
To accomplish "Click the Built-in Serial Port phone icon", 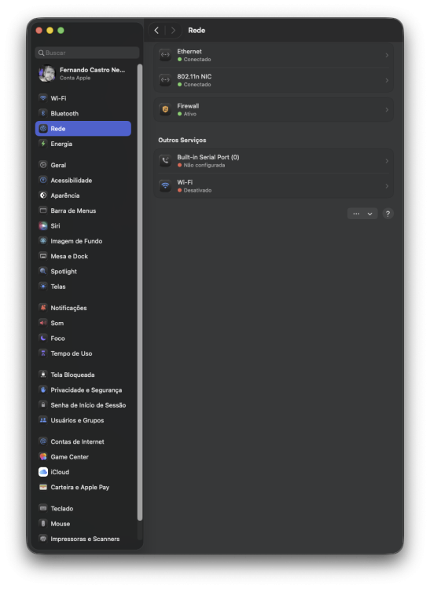I will [165, 161].
